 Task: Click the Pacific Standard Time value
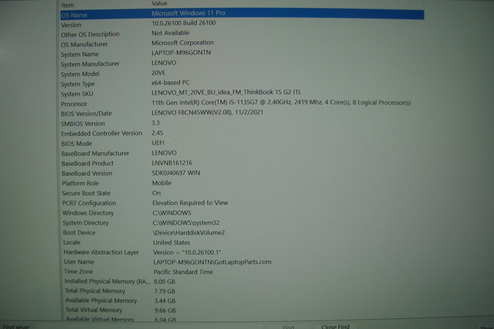coord(183,272)
